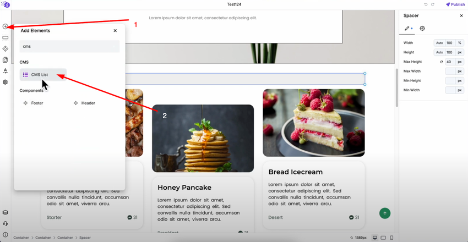
Task: Click the Honey Pancake heading
Action: click(184, 188)
